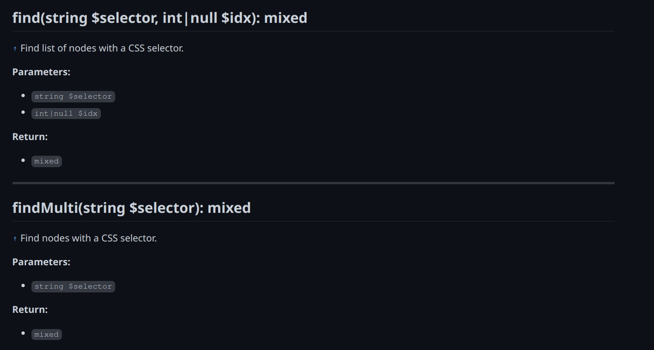This screenshot has height=350, width=654.
Task: Select 'string $selector' code in find section
Action: [x=73, y=96]
